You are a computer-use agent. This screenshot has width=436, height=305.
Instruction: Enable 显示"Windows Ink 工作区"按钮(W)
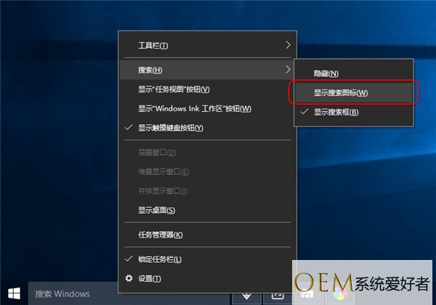click(194, 108)
